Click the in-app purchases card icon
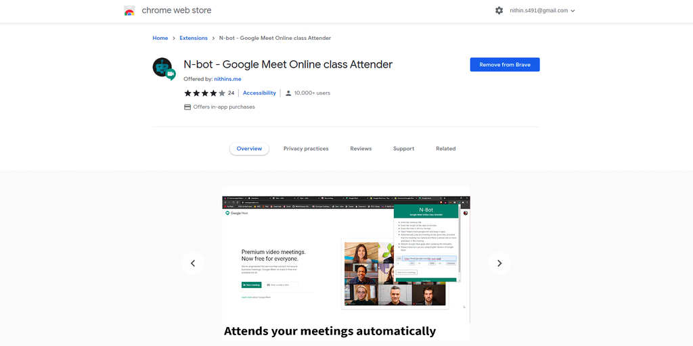693x346 pixels. 187,107
